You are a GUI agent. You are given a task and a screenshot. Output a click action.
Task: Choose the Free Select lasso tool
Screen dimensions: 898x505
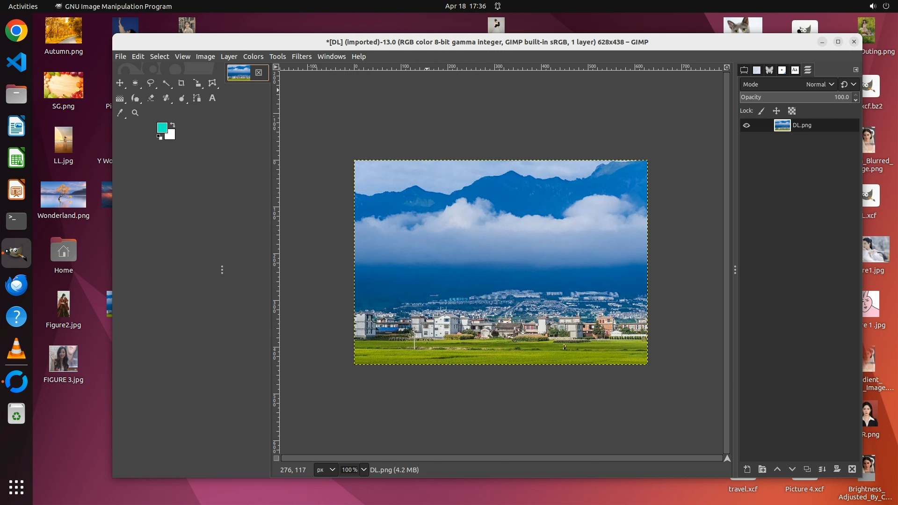point(151,83)
